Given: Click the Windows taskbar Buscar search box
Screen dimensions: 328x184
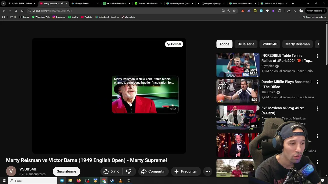Looking at the screenshot, I should pos(33,181).
